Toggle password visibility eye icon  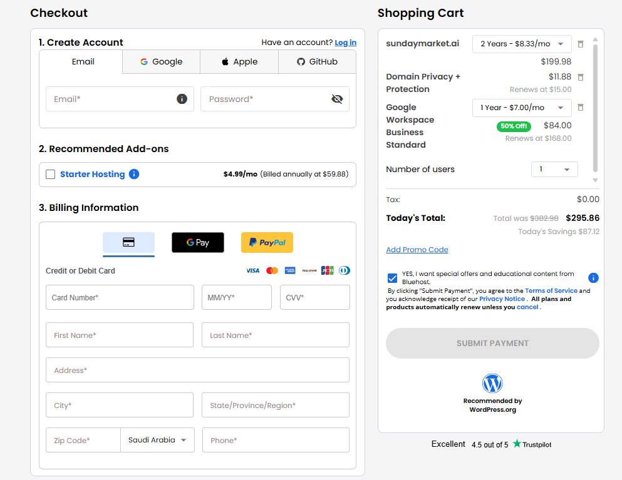tap(337, 99)
